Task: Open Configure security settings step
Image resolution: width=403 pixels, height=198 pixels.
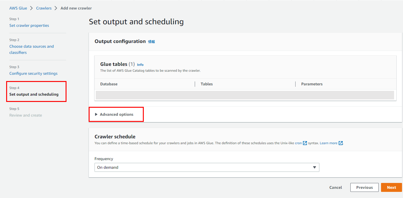Action: [x=33, y=73]
